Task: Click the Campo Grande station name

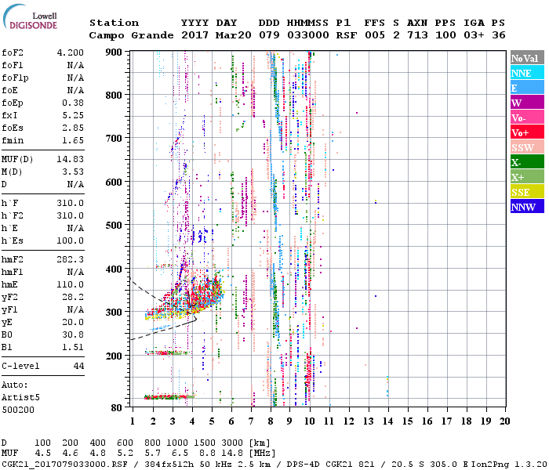Action: 131,35
